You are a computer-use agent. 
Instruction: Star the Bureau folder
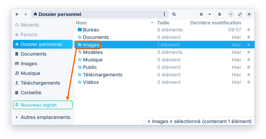(x=249, y=30)
